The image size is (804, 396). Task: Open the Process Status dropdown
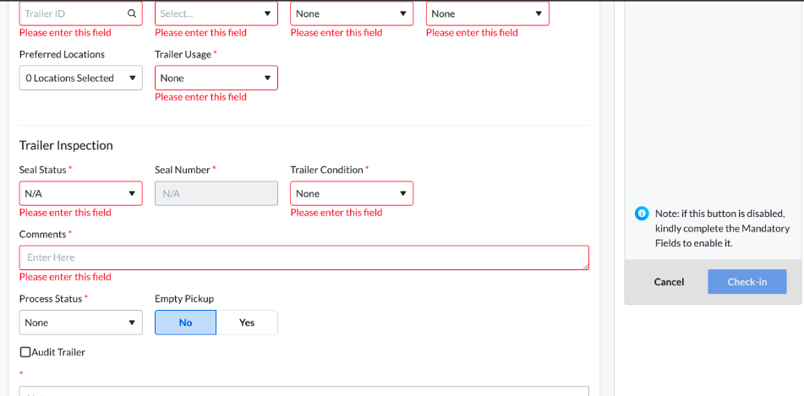pyautogui.click(x=80, y=323)
